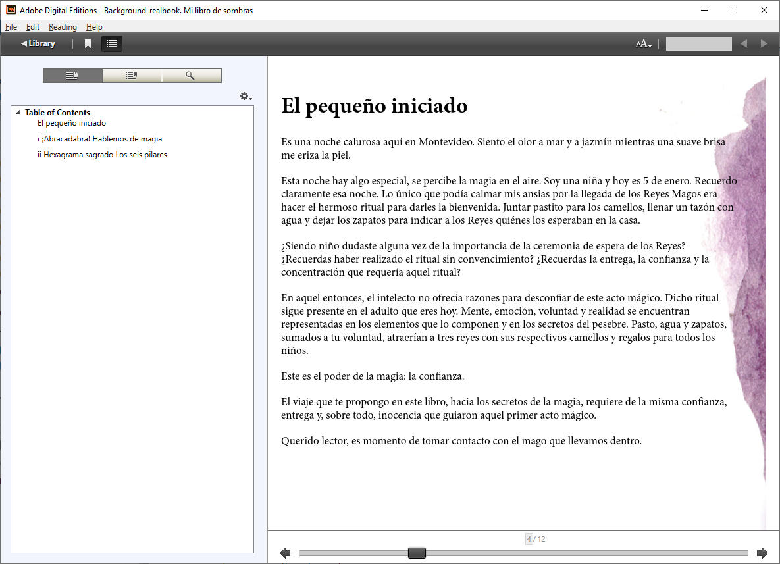Open chapter Hexagrama sagrado Los seis pilares
Viewport: 780px width, 564px height.
click(x=102, y=155)
